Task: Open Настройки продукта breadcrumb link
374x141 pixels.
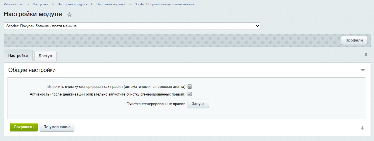Action: pos(72,5)
